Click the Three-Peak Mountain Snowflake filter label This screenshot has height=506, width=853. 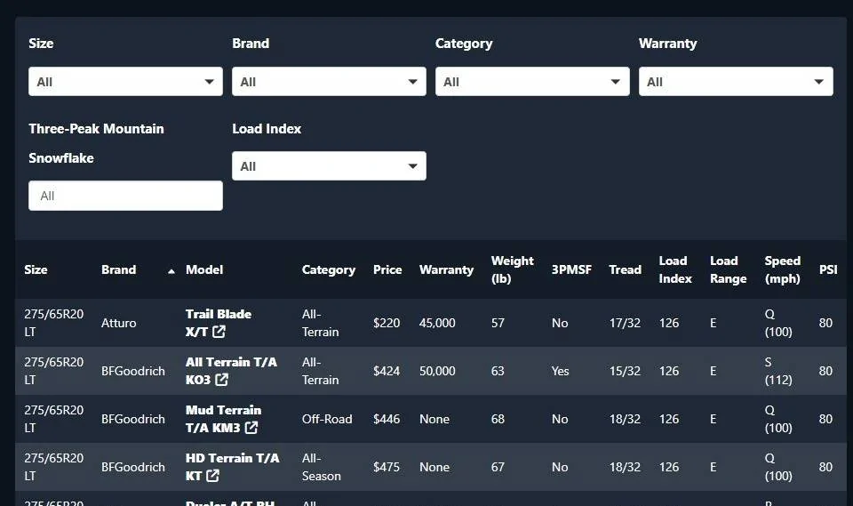(96, 143)
